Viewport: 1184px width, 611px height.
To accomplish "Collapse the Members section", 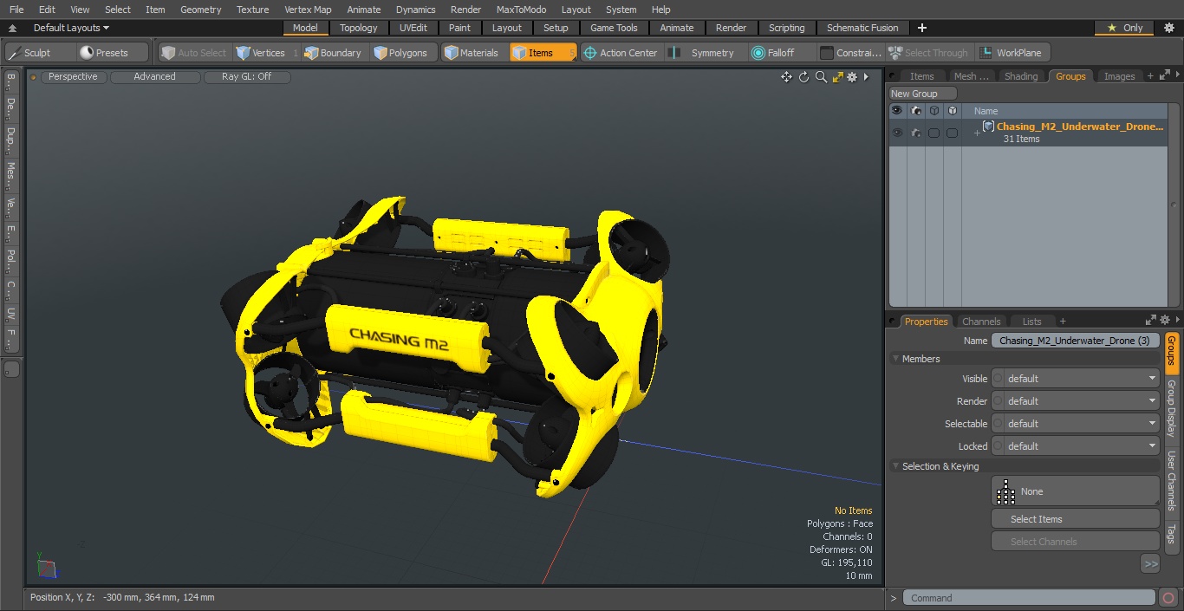I will [895, 359].
